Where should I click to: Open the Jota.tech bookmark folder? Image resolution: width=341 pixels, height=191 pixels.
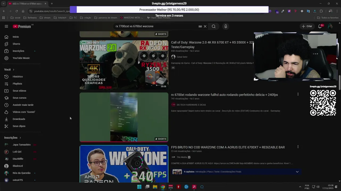(60, 18)
